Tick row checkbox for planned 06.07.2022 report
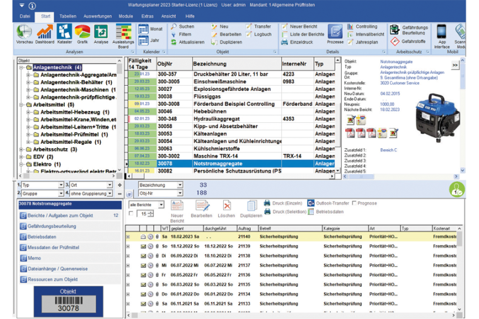Image resolution: width=479 pixels, height=319 pixels. tap(128, 265)
